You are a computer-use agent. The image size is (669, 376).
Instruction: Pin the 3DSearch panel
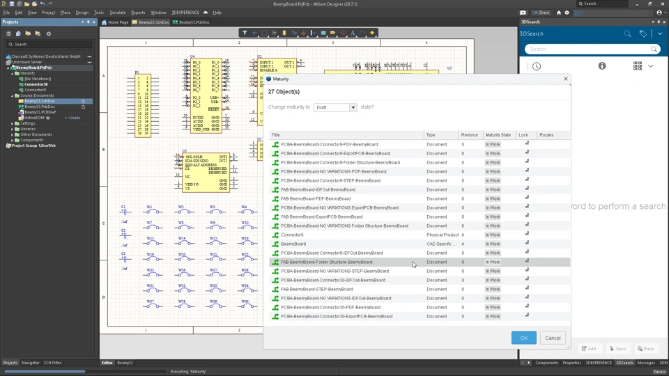(x=659, y=22)
